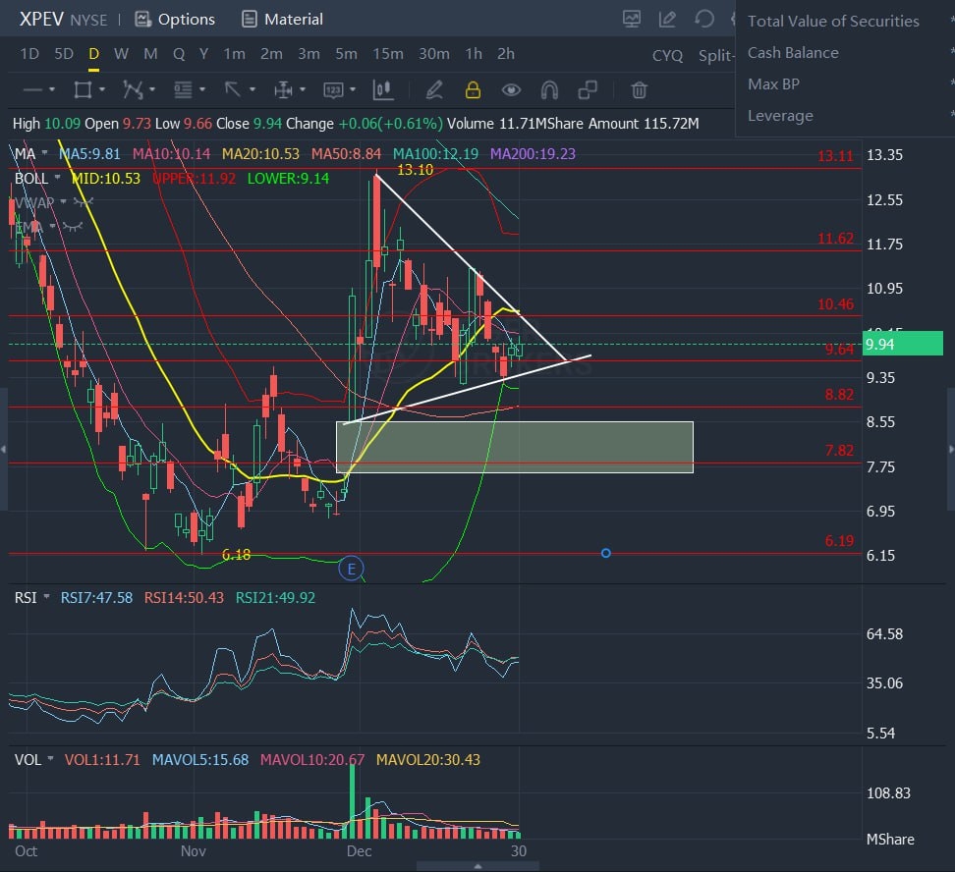Screen dimensions: 955x872
Task: Click the horizontal scrollbar handle below the chart
Action: tap(477, 866)
